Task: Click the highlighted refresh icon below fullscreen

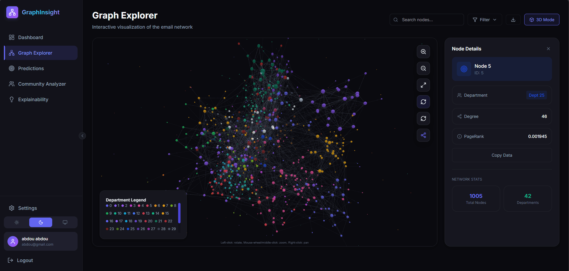Action: pos(423,102)
